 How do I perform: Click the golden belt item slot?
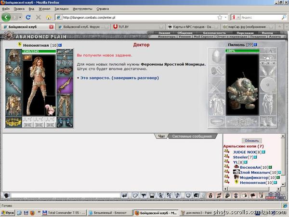(x=13, y=122)
